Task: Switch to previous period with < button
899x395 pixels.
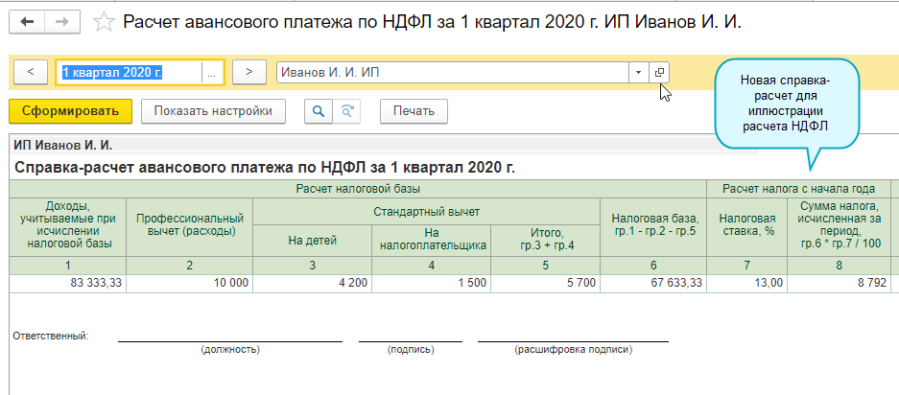Action: coord(31,72)
